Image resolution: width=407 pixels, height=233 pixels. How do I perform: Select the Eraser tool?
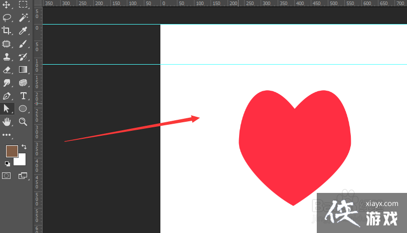click(7, 70)
